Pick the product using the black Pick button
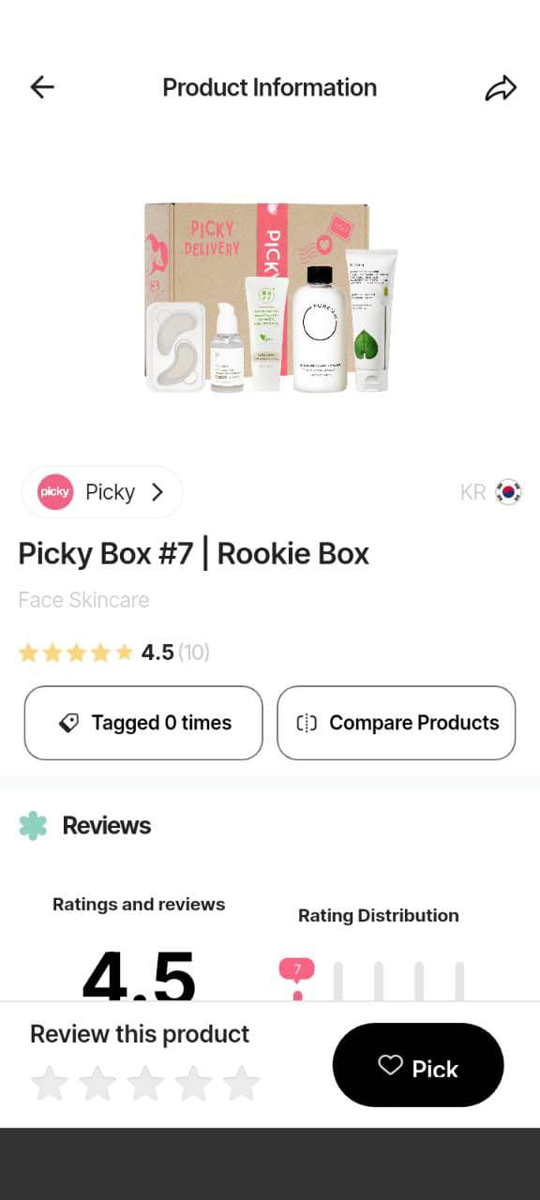Viewport: 540px width, 1200px height. 418,1067
